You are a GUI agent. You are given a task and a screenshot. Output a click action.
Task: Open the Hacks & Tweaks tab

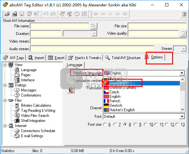[85, 58]
